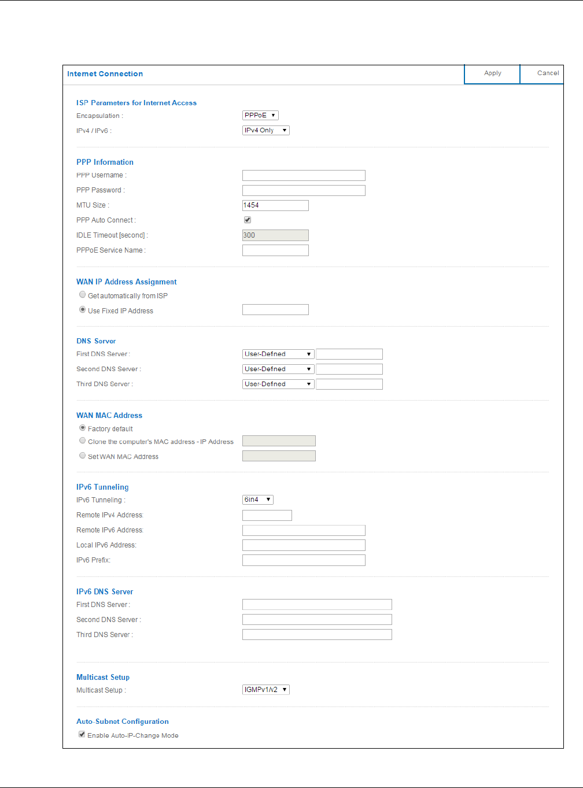Disable Enable Auto-IP-Change Mode checkbox
The image size is (583, 788).
(x=82, y=735)
